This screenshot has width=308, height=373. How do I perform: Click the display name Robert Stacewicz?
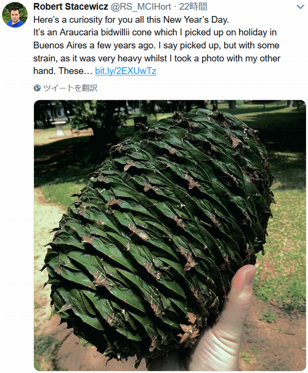tap(71, 7)
